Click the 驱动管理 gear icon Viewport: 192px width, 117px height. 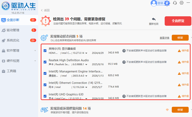pyautogui.click(x=4, y=30)
